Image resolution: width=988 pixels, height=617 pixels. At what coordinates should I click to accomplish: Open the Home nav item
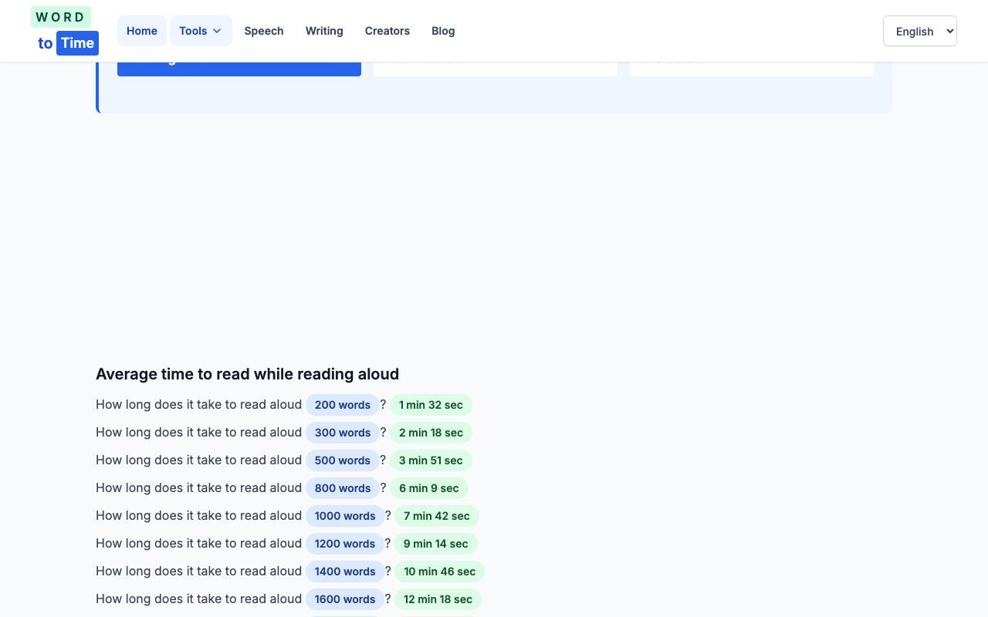coord(142,31)
